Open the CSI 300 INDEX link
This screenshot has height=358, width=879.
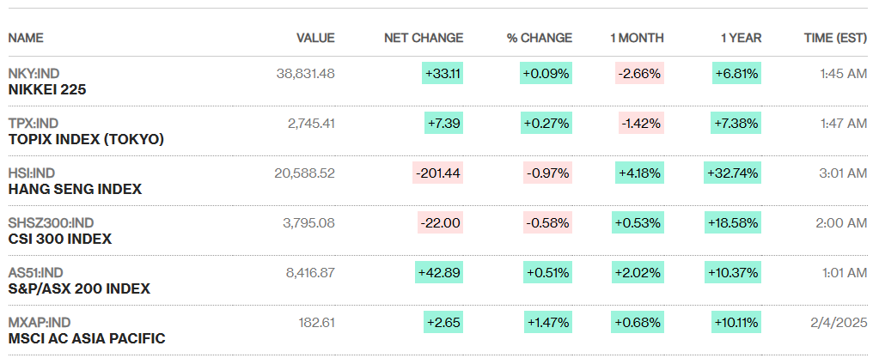(60, 239)
